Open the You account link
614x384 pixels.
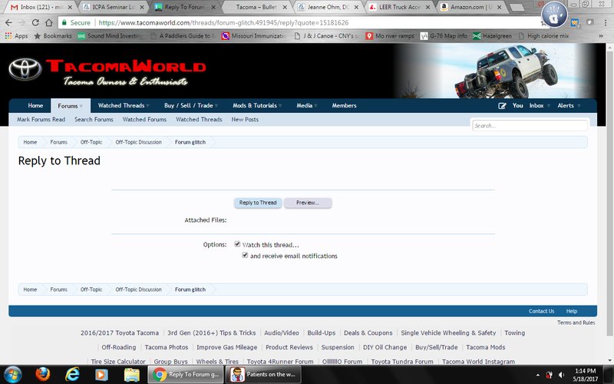point(517,106)
